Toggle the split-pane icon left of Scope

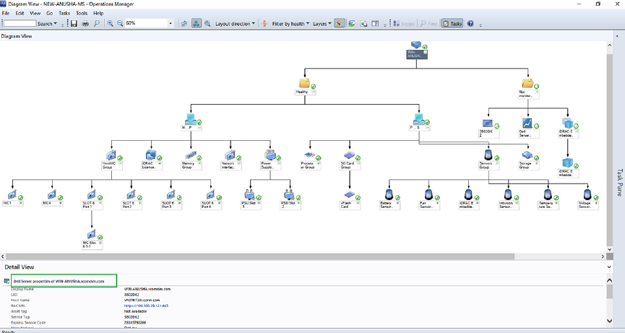click(x=375, y=24)
